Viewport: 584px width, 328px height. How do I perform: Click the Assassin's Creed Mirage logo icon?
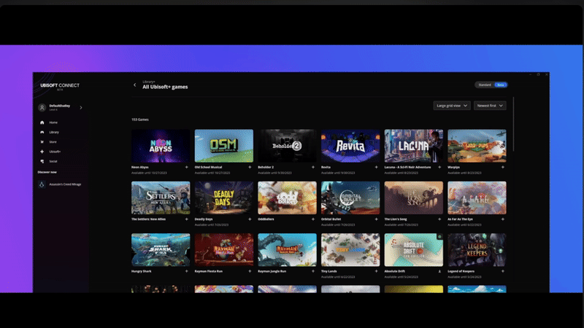point(42,184)
